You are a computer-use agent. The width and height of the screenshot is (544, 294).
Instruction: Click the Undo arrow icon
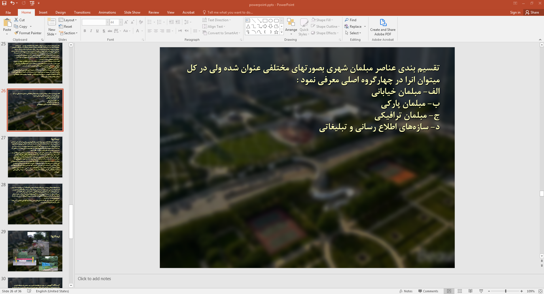click(x=12, y=3)
